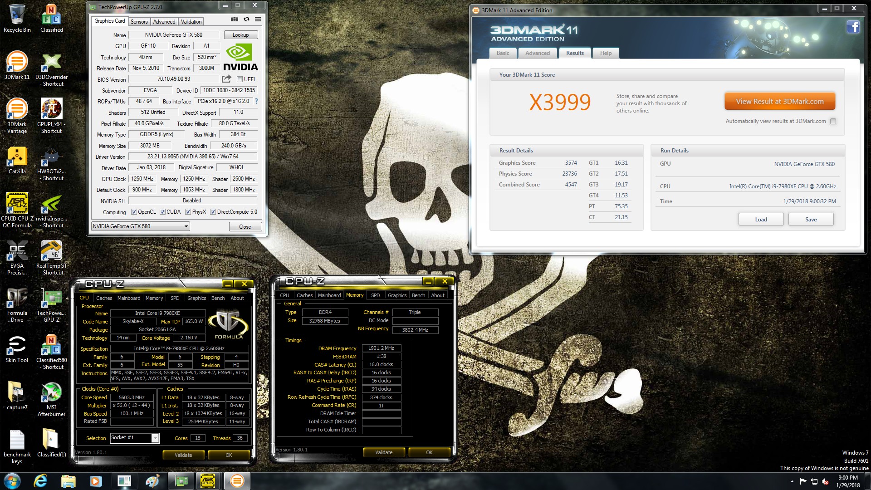Click the Lookup button in GPU-Z

point(241,35)
